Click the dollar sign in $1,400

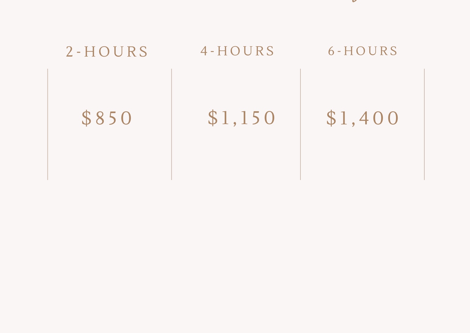[331, 118]
